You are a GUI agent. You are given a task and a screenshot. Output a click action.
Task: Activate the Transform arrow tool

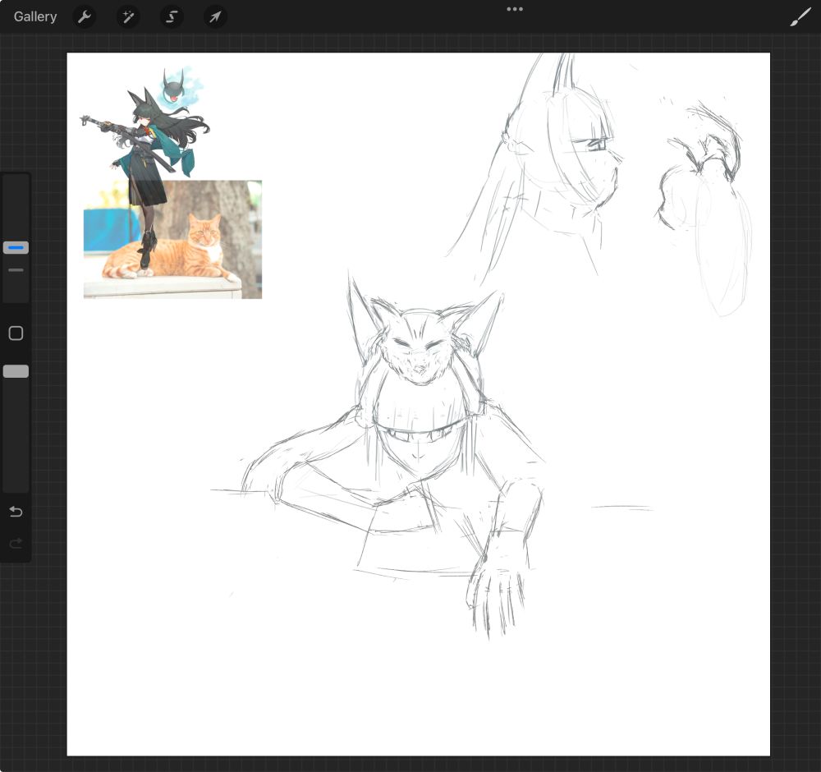coord(215,16)
